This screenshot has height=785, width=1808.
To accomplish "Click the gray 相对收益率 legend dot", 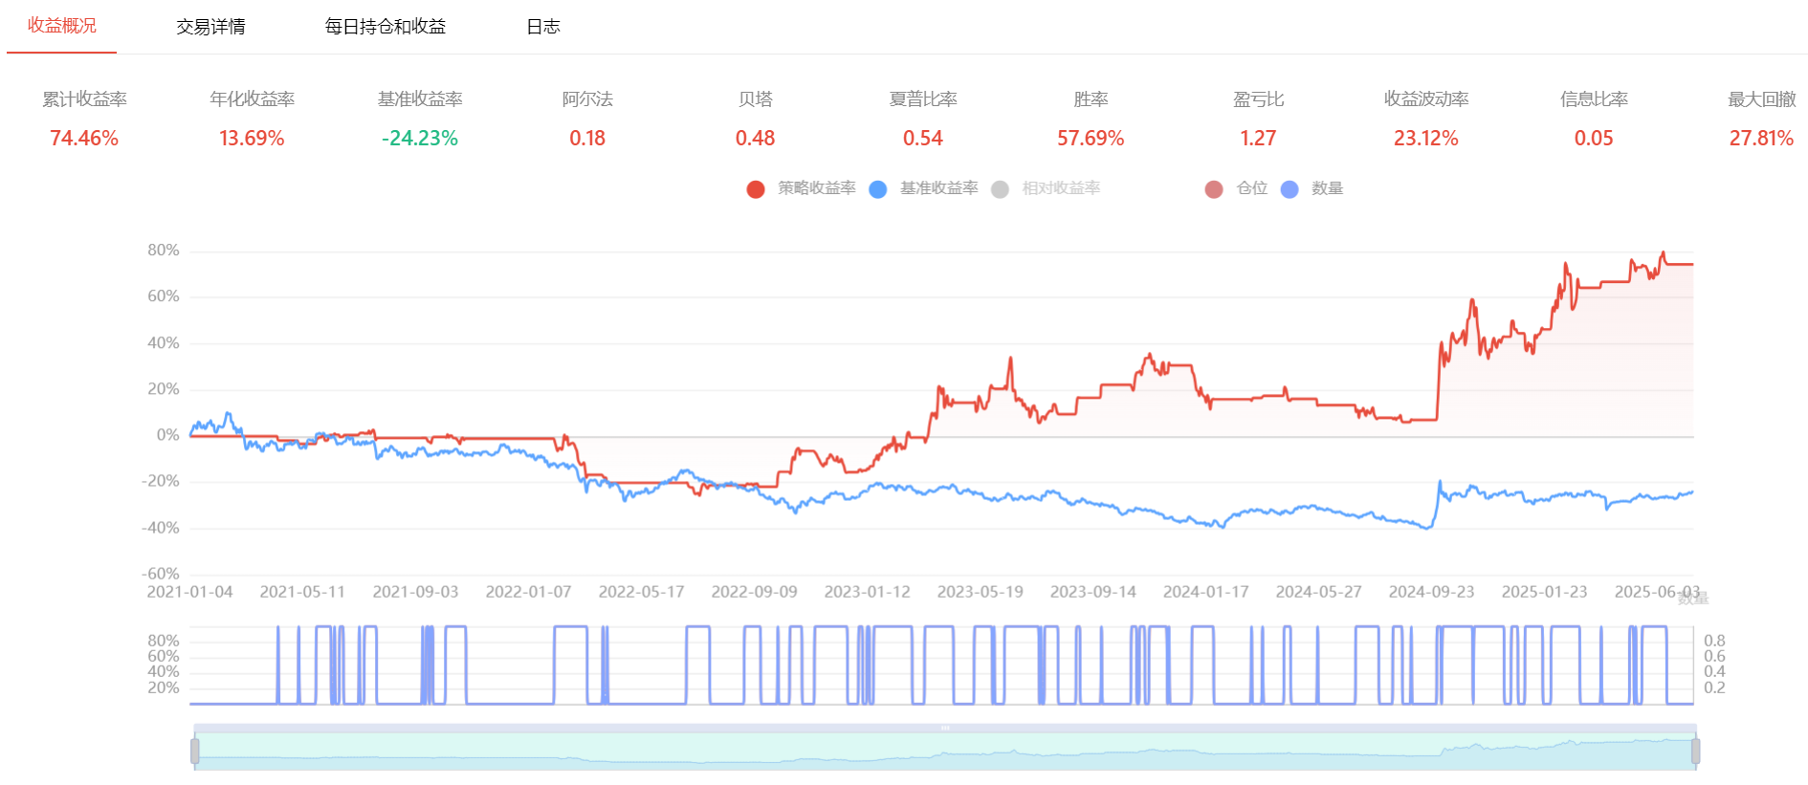I will (1000, 189).
